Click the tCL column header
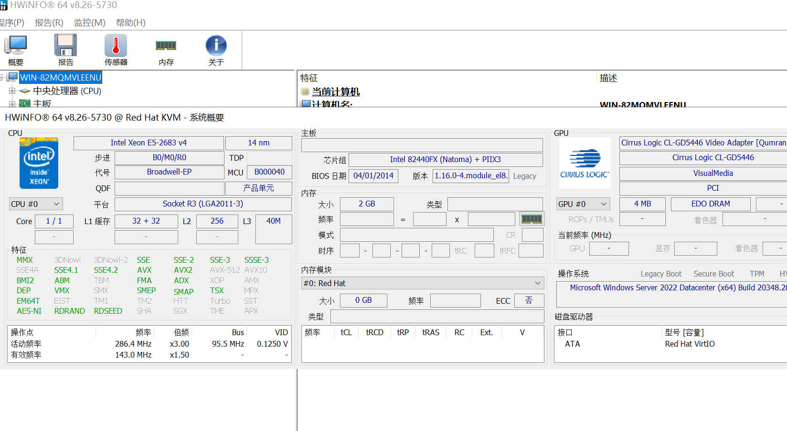The width and height of the screenshot is (787, 431). click(x=346, y=333)
